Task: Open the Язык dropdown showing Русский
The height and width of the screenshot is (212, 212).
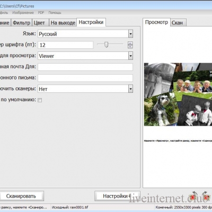Action: pyautogui.click(x=85, y=34)
